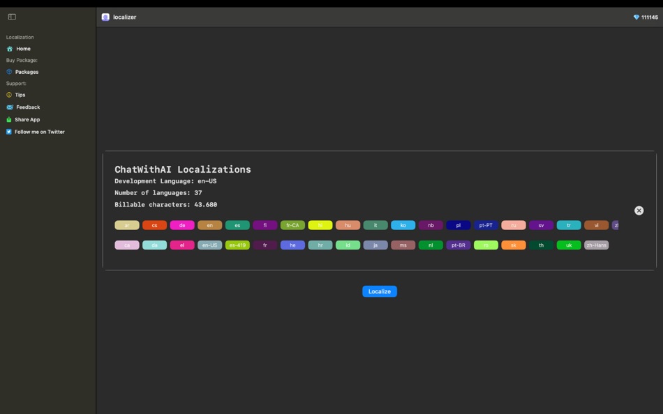Open the Tips page
Viewport: 663px width, 414px height.
(x=20, y=95)
